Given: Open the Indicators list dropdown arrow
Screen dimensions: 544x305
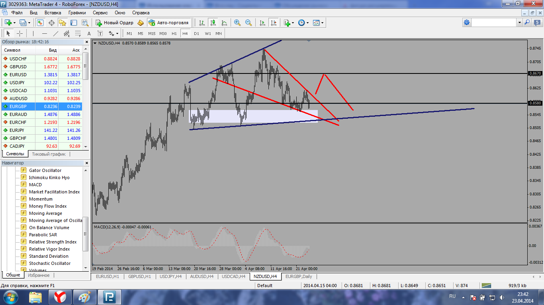Looking at the screenshot, I should 293,23.
